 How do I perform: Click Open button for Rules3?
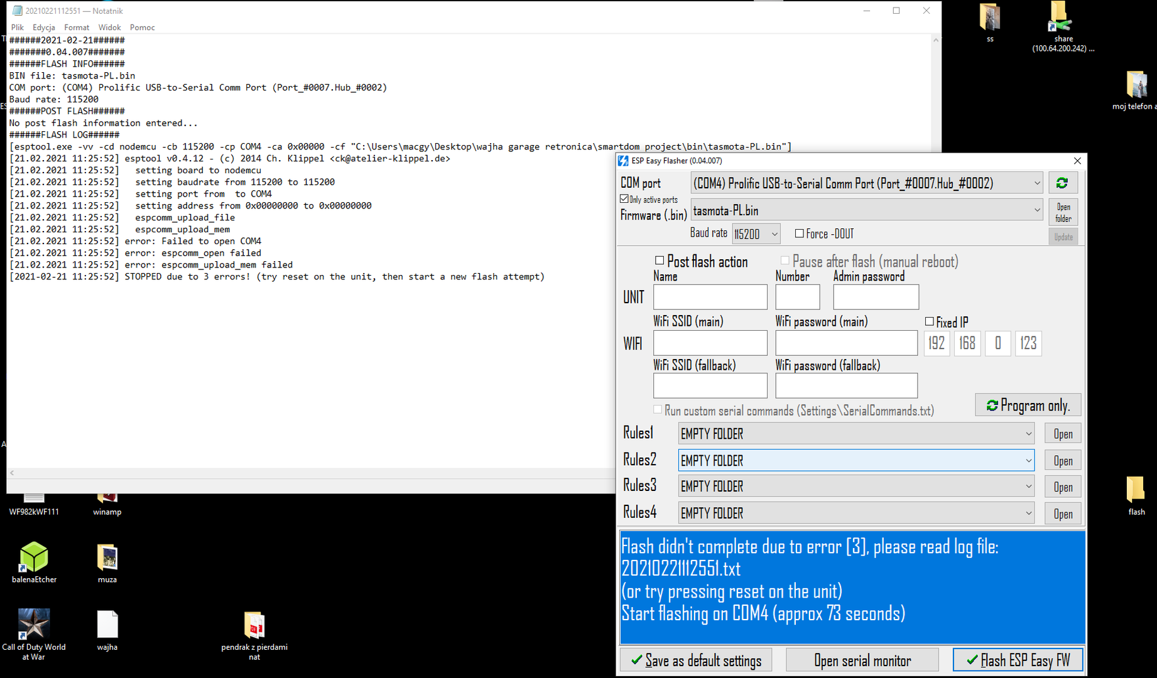[1063, 487]
